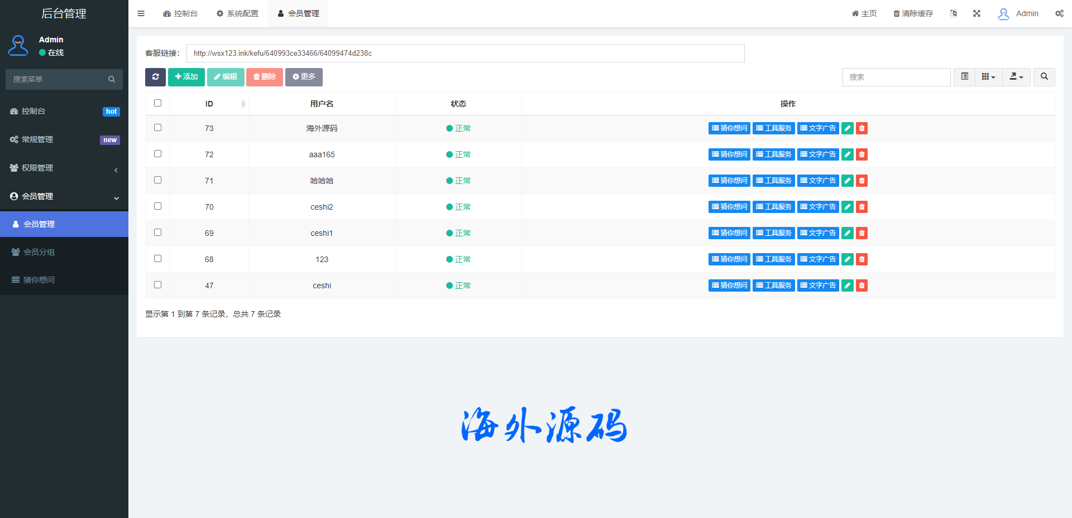Open the export data dropdown
The image size is (1072, 518).
coord(1016,77)
